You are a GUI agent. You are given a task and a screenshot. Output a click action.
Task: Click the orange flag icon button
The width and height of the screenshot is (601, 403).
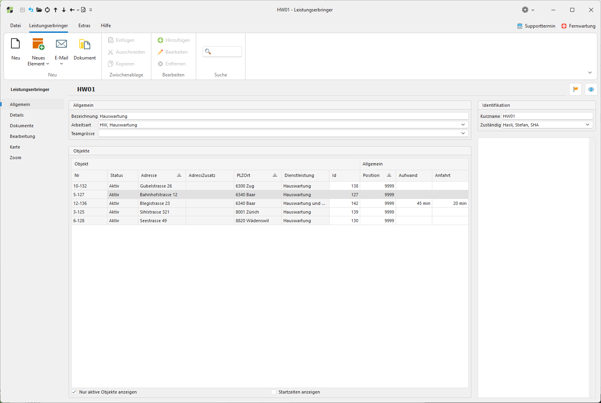(575, 89)
